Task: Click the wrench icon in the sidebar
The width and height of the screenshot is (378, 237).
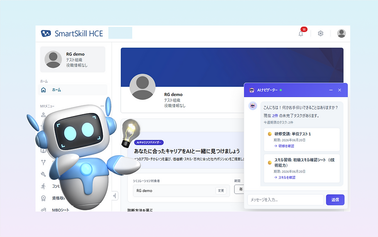Action: 43,174
